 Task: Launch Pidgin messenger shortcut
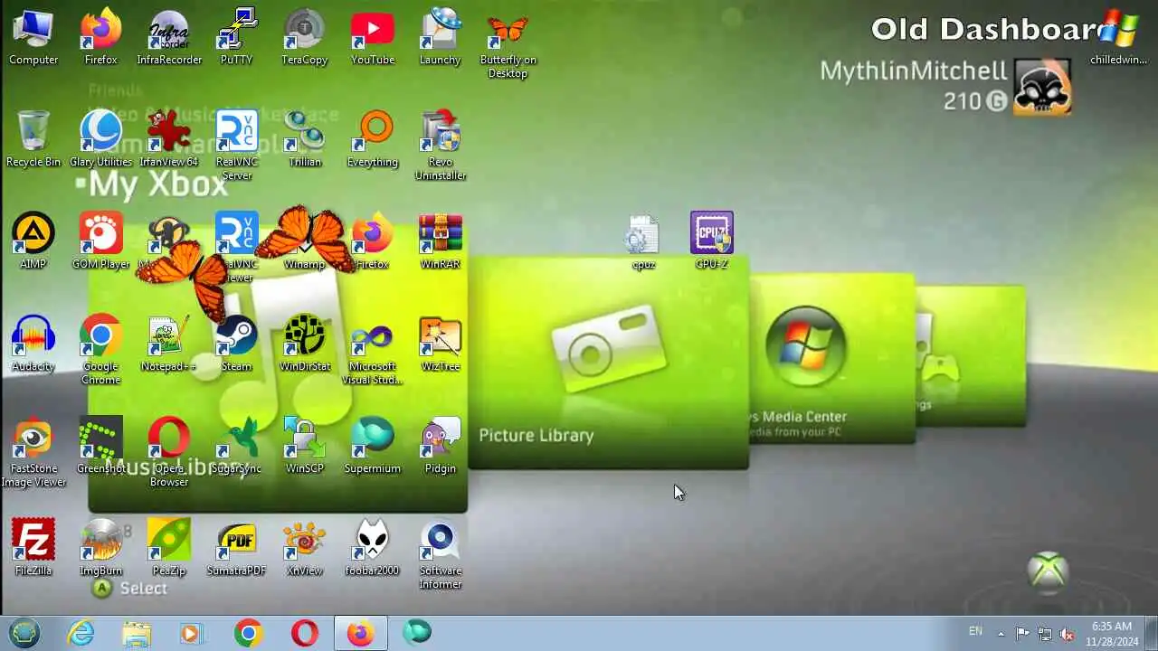(441, 446)
